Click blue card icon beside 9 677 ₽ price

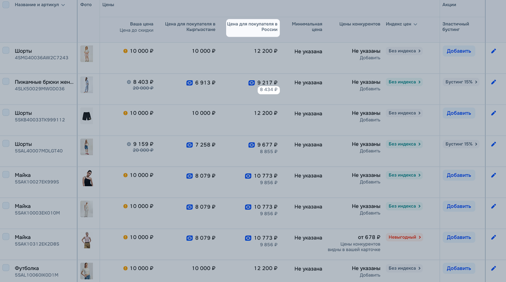tap(251, 145)
